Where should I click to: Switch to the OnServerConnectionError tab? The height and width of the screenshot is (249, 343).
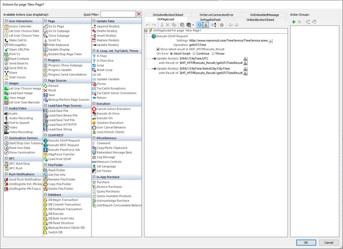(x=216, y=15)
